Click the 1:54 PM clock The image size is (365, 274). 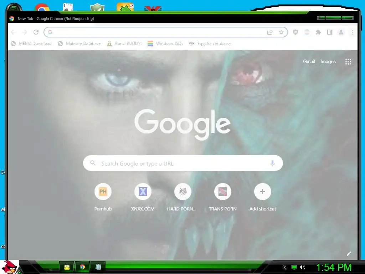click(x=334, y=267)
